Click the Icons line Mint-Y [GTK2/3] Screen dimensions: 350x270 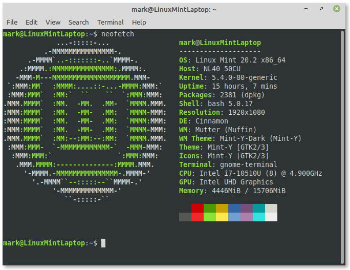click(x=224, y=156)
